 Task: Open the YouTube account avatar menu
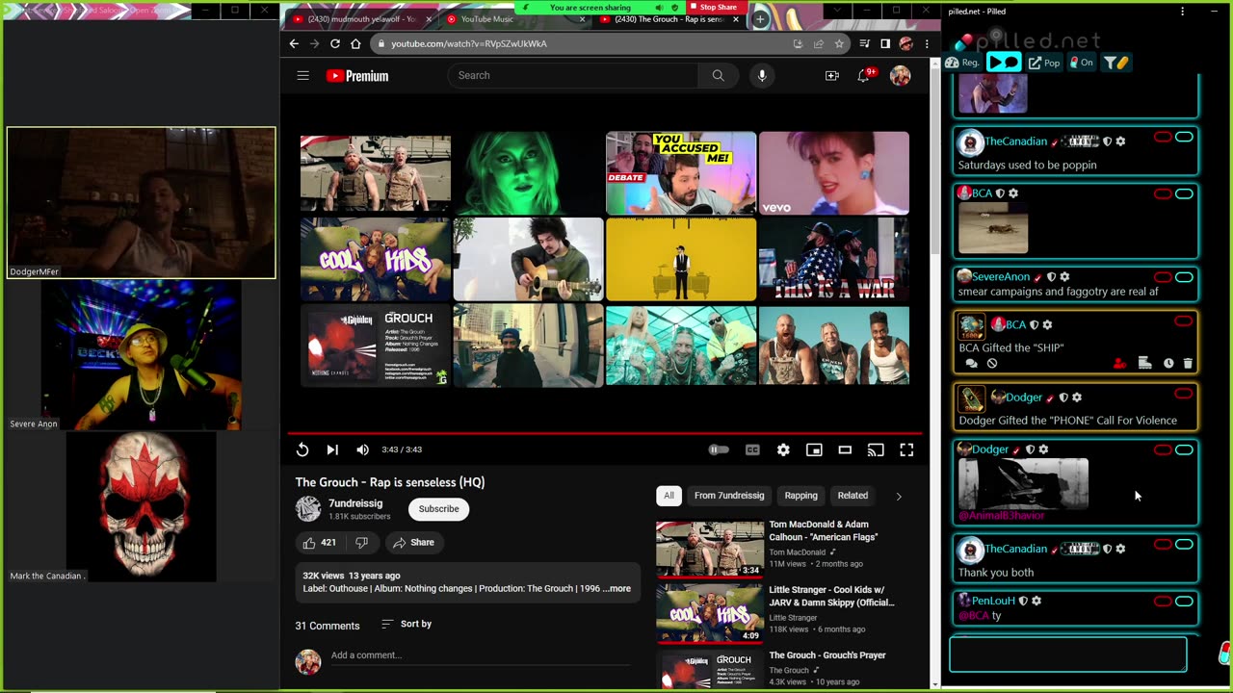coord(901,76)
